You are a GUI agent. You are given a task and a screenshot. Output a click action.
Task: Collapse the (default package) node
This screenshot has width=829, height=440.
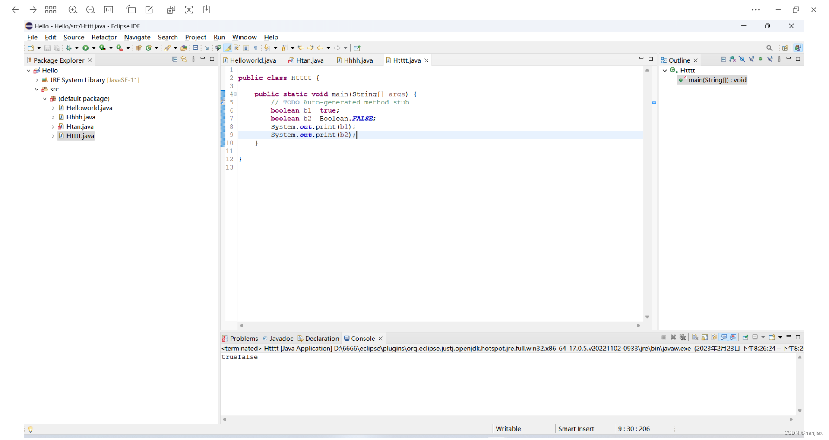tap(45, 99)
